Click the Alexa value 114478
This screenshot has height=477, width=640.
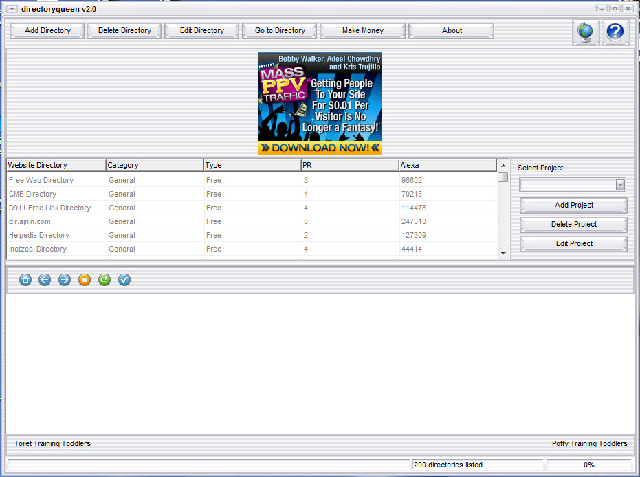click(x=414, y=208)
